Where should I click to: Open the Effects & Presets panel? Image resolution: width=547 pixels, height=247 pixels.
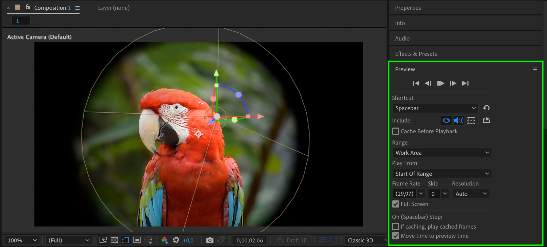[416, 54]
